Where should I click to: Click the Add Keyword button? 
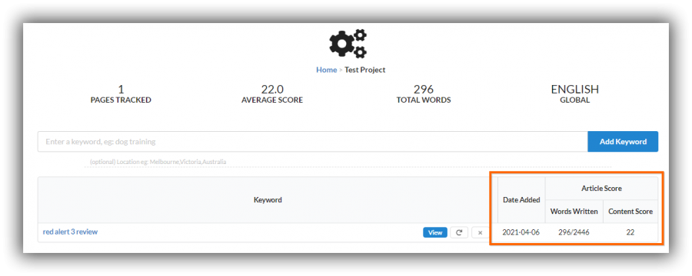[x=623, y=142]
